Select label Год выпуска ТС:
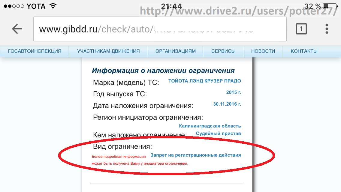Screen dimensions: 341x192 pos(120,94)
